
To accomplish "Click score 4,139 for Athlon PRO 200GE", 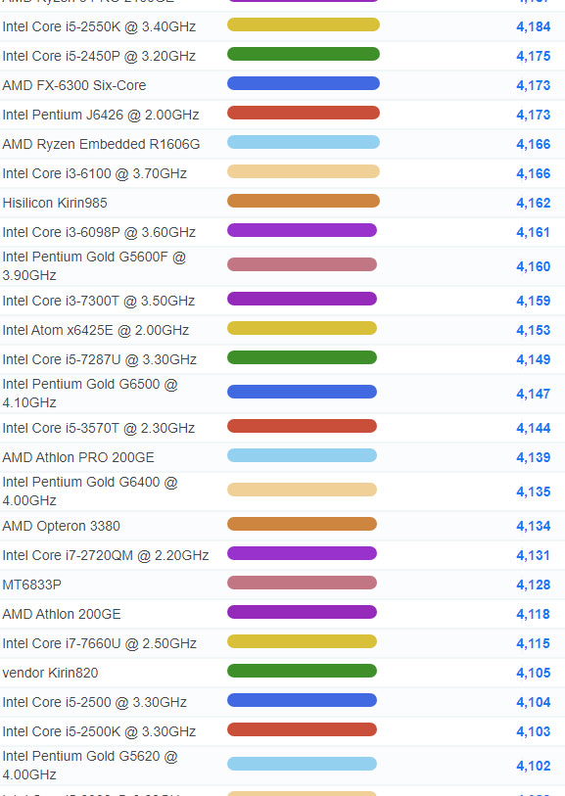I will [x=533, y=458].
